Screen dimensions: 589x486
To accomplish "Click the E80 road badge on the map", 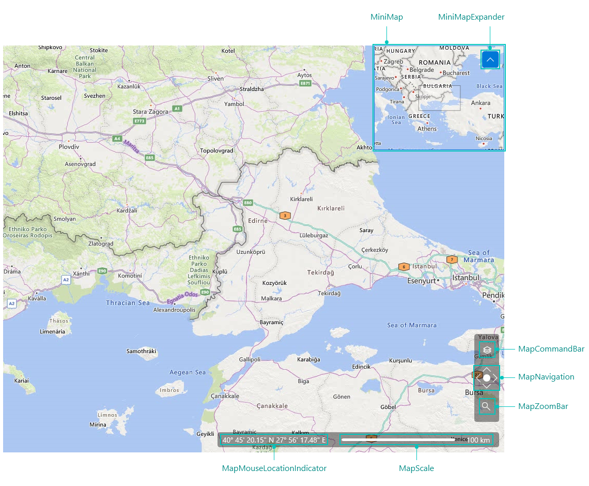I will click(x=247, y=203).
